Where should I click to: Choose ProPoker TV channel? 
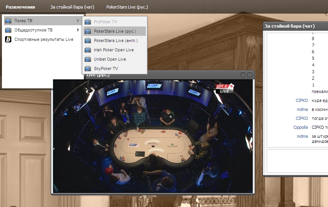pos(115,22)
